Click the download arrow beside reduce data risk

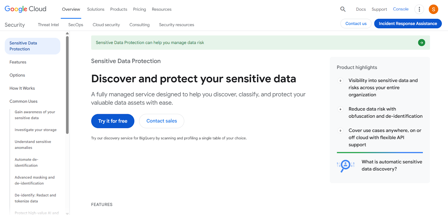(x=340, y=109)
